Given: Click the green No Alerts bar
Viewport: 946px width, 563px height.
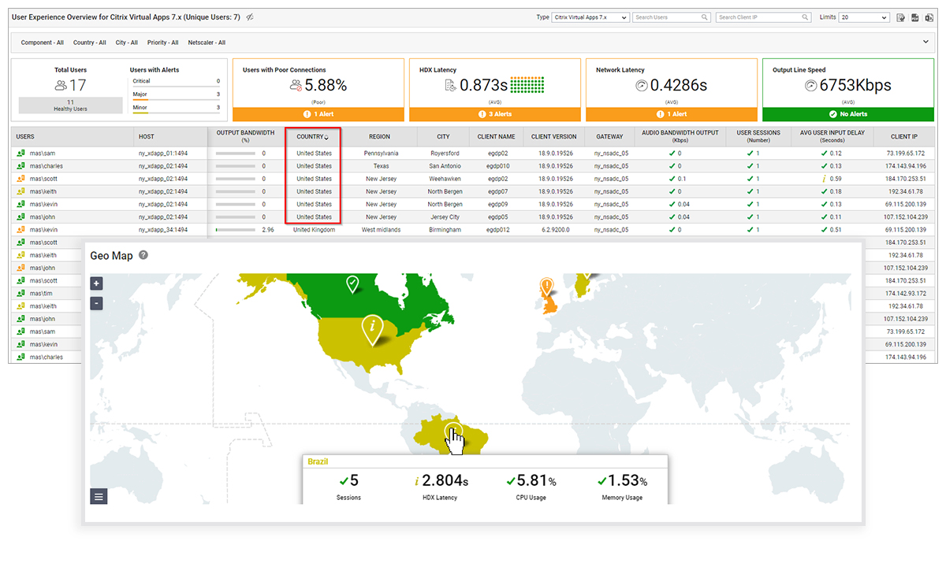Looking at the screenshot, I should click(x=848, y=114).
